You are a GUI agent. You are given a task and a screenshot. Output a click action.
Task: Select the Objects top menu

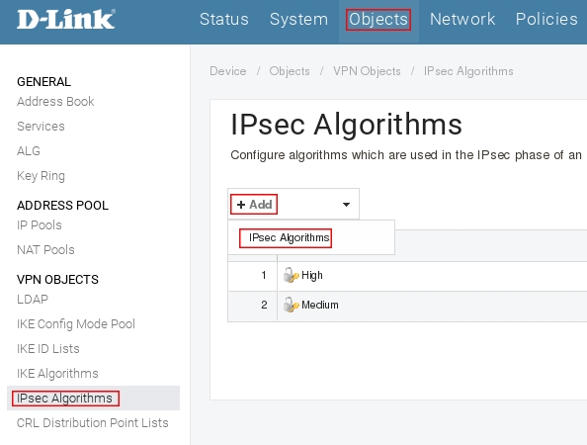pos(378,19)
